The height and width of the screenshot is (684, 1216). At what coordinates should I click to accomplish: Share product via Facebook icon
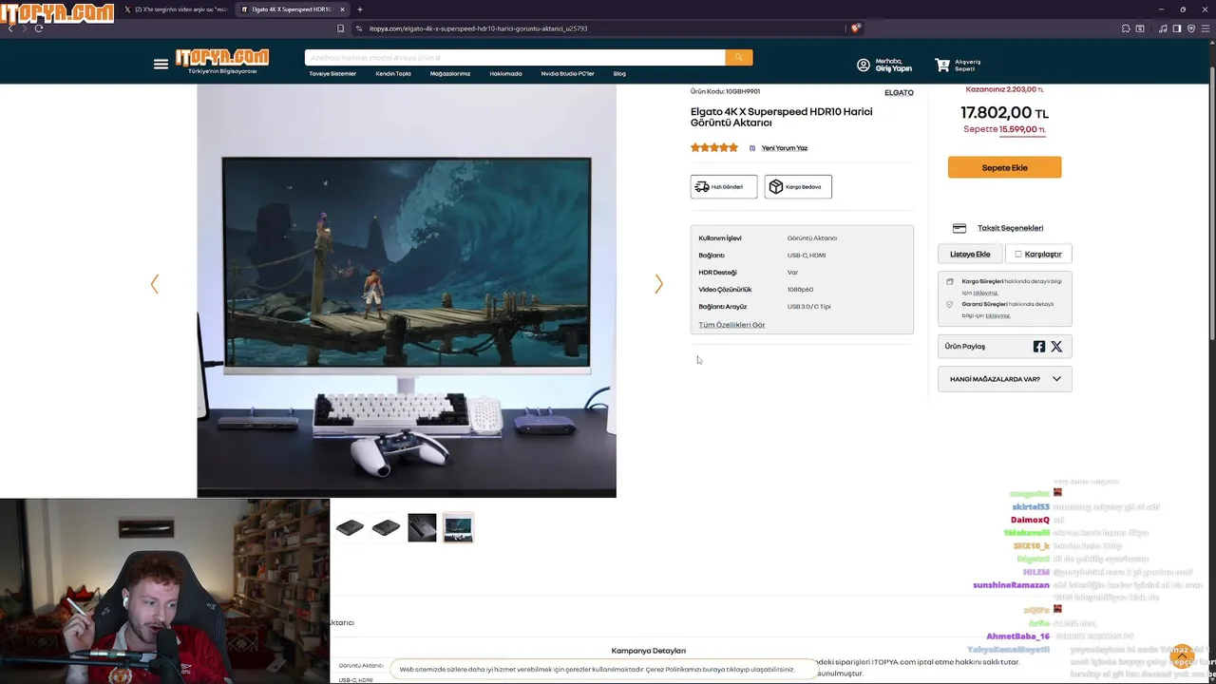coord(1039,347)
